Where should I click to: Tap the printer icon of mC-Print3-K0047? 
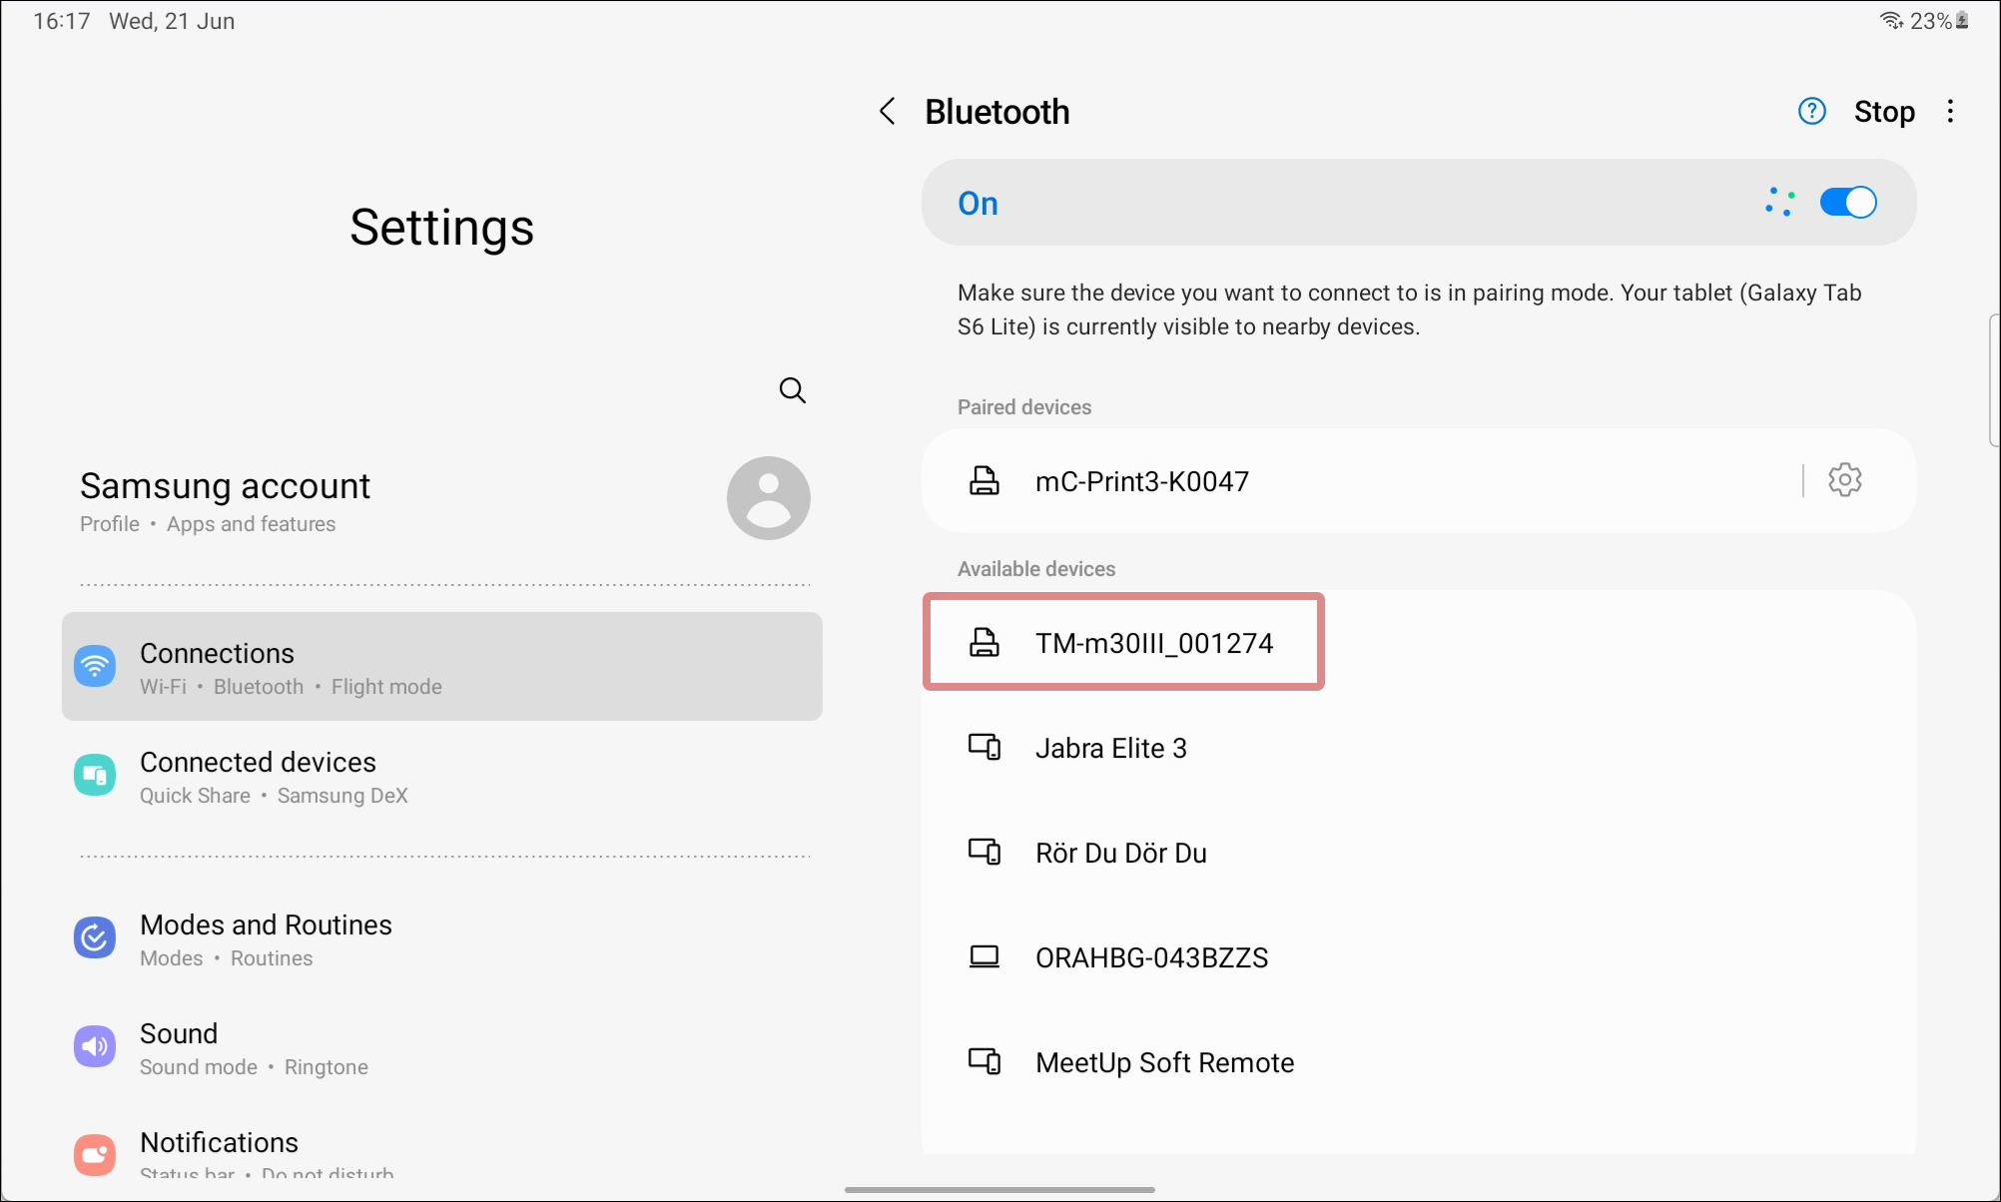coord(985,480)
